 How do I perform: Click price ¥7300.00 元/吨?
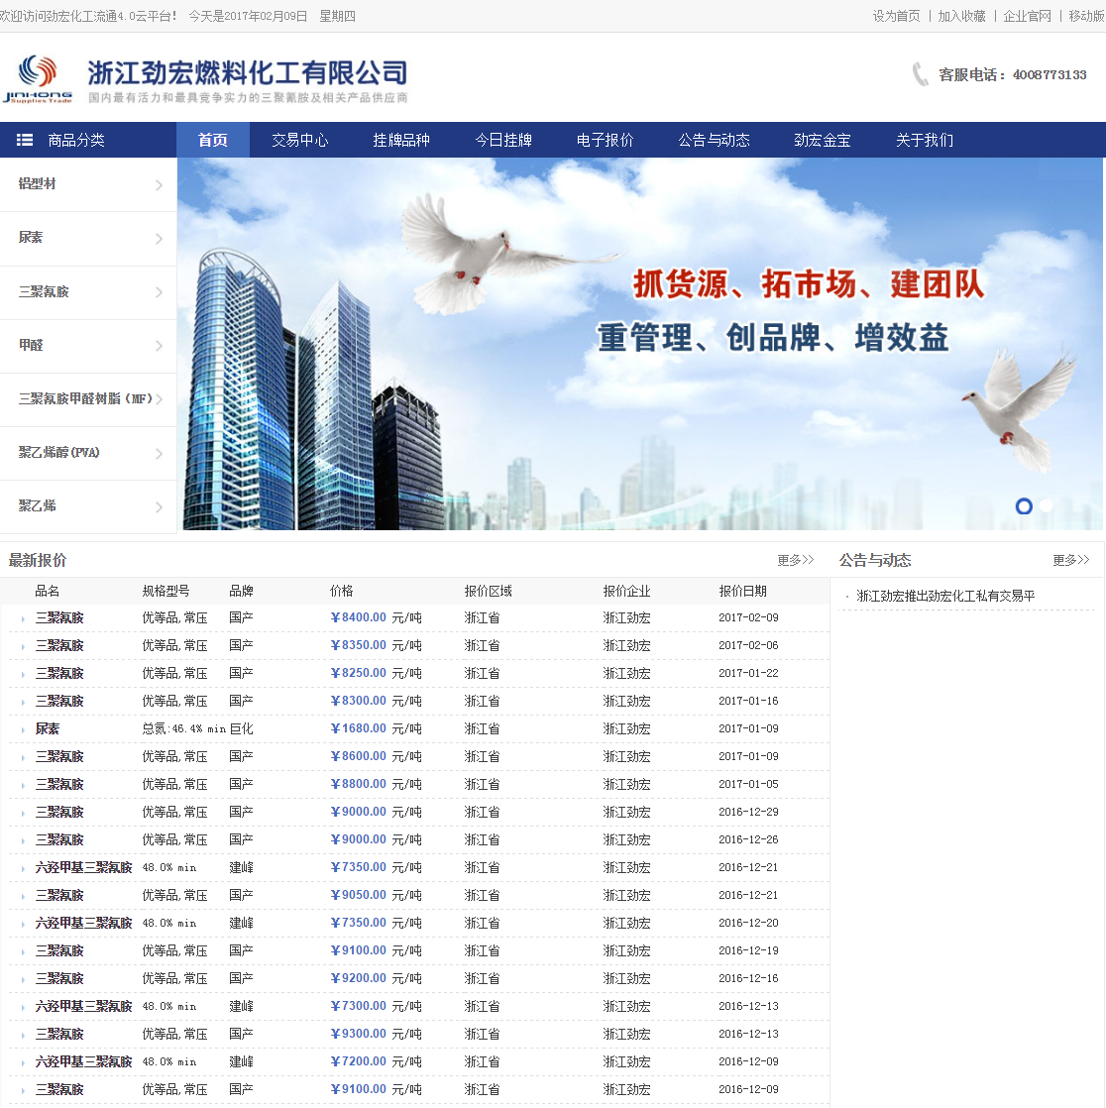(376, 1006)
